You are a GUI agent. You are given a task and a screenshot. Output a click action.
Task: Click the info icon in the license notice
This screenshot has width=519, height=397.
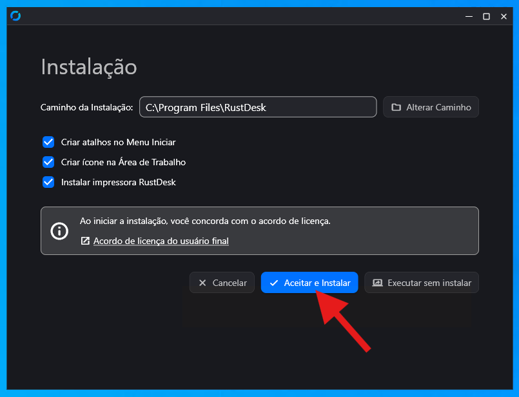59,230
